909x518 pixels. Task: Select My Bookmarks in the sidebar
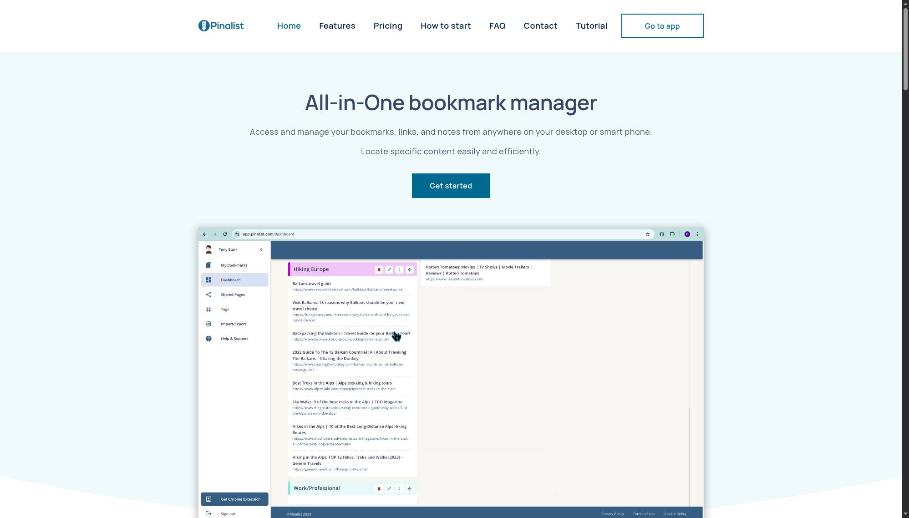pyautogui.click(x=234, y=265)
